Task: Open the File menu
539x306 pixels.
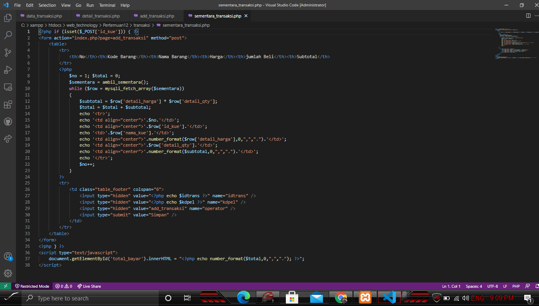Action: [18, 5]
